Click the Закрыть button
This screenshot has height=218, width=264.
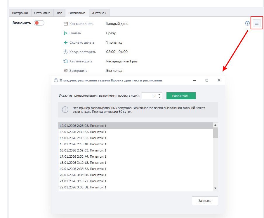205,201
